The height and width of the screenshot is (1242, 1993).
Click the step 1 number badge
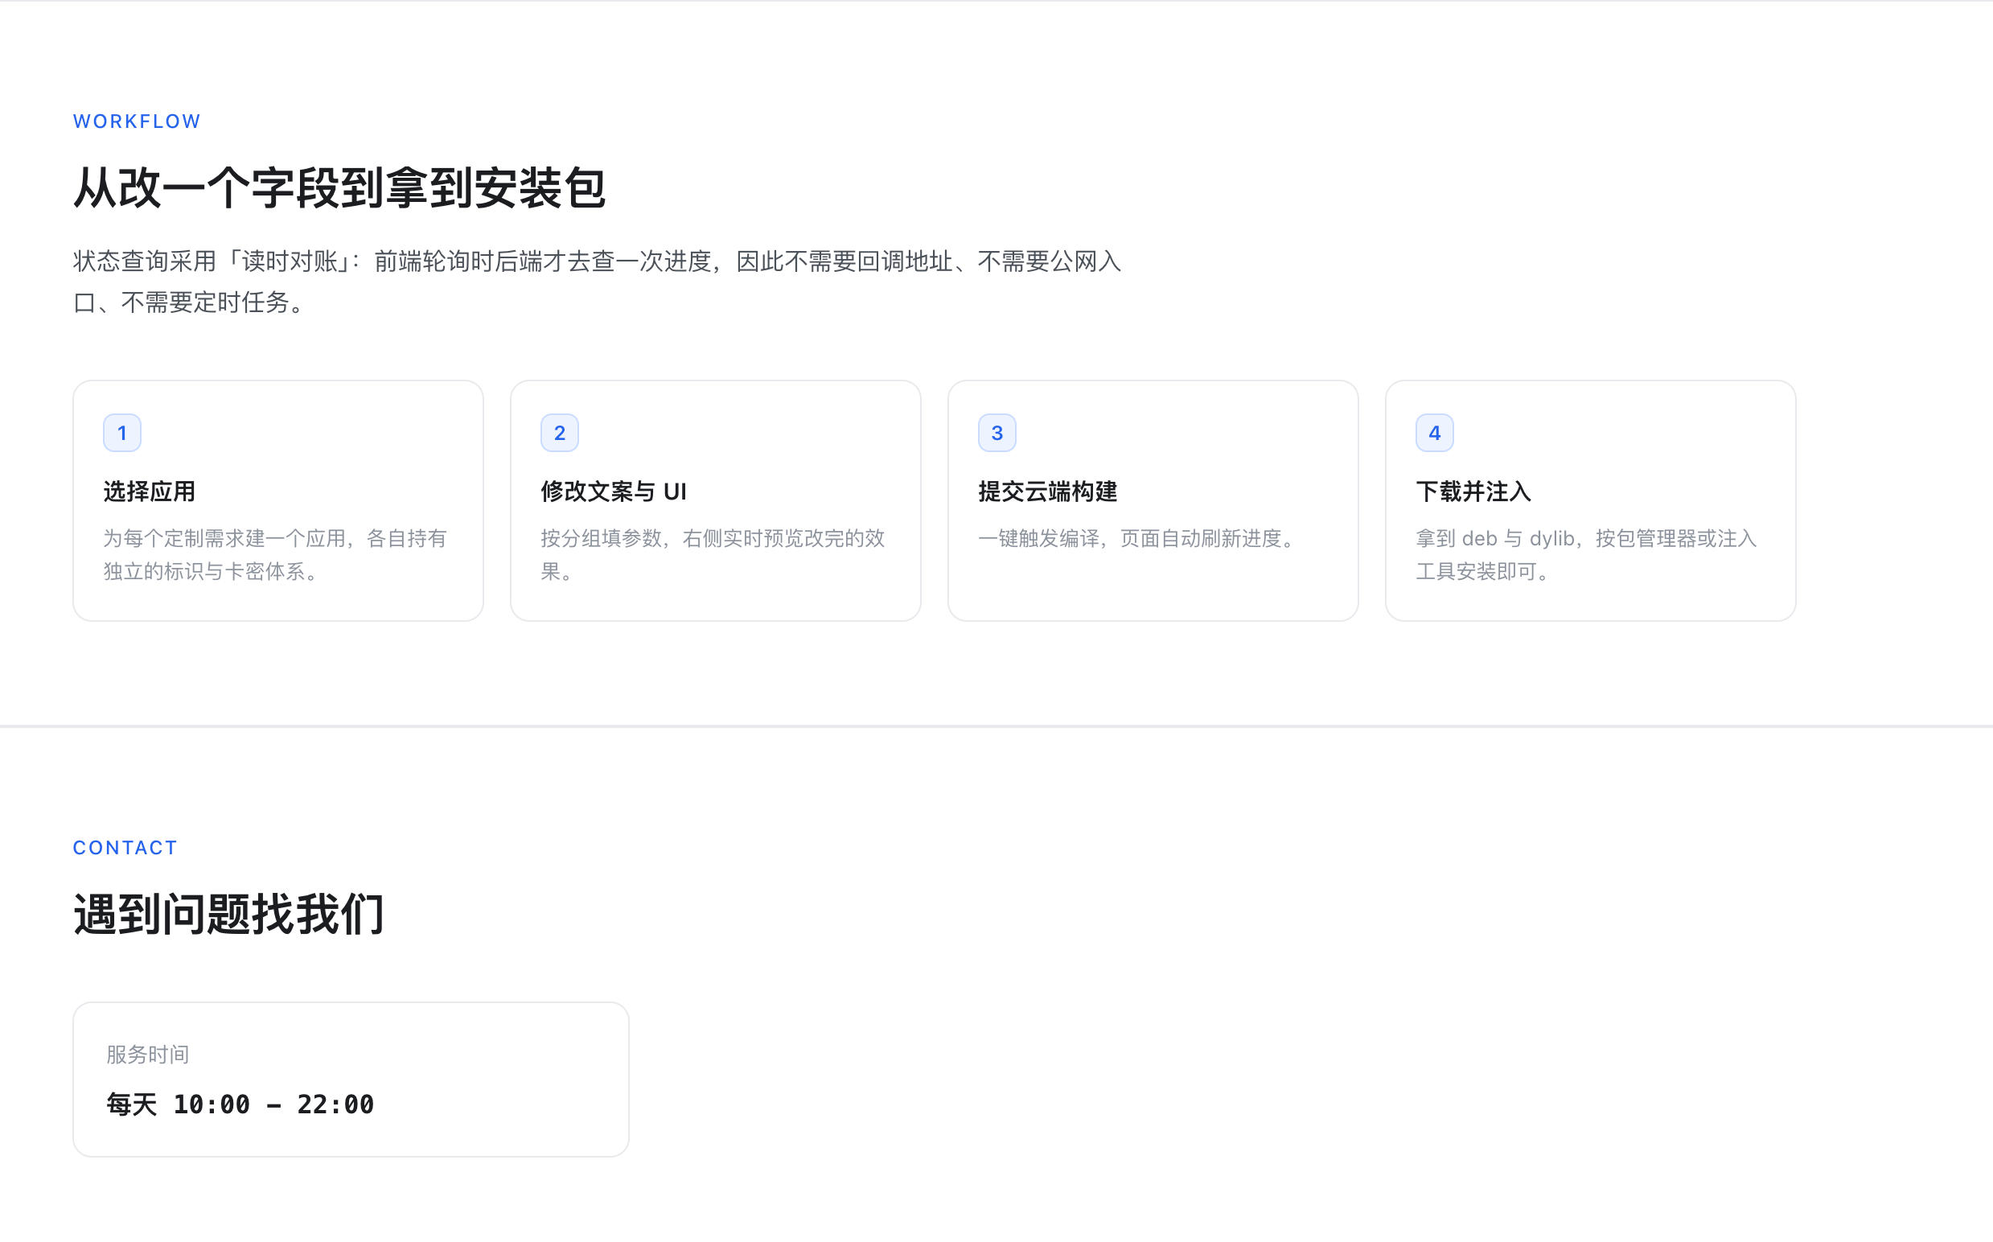click(122, 433)
